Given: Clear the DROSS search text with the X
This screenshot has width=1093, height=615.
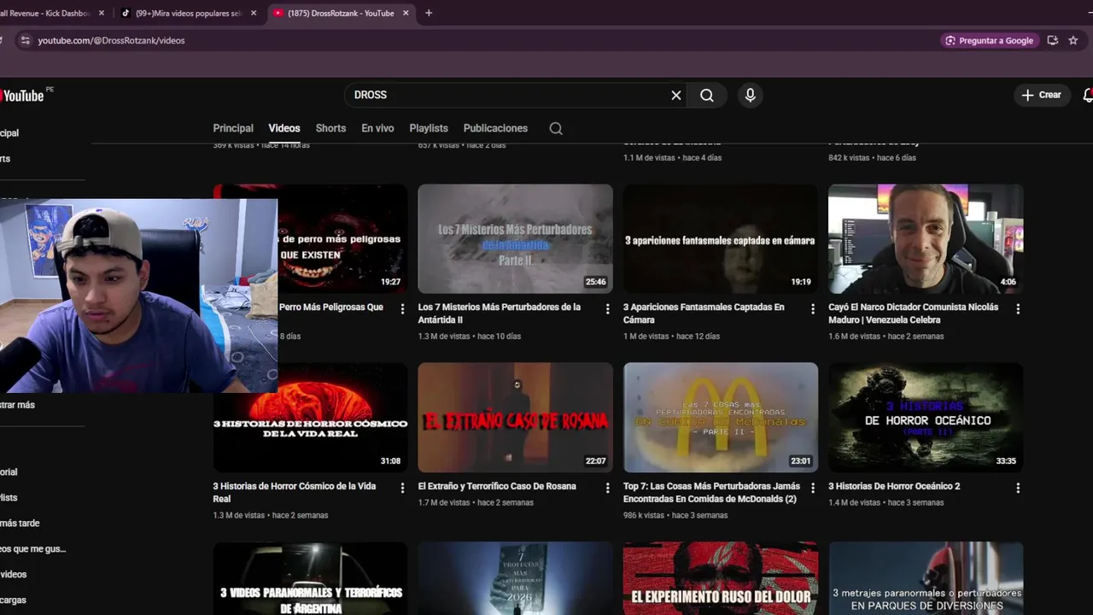Looking at the screenshot, I should coord(676,95).
